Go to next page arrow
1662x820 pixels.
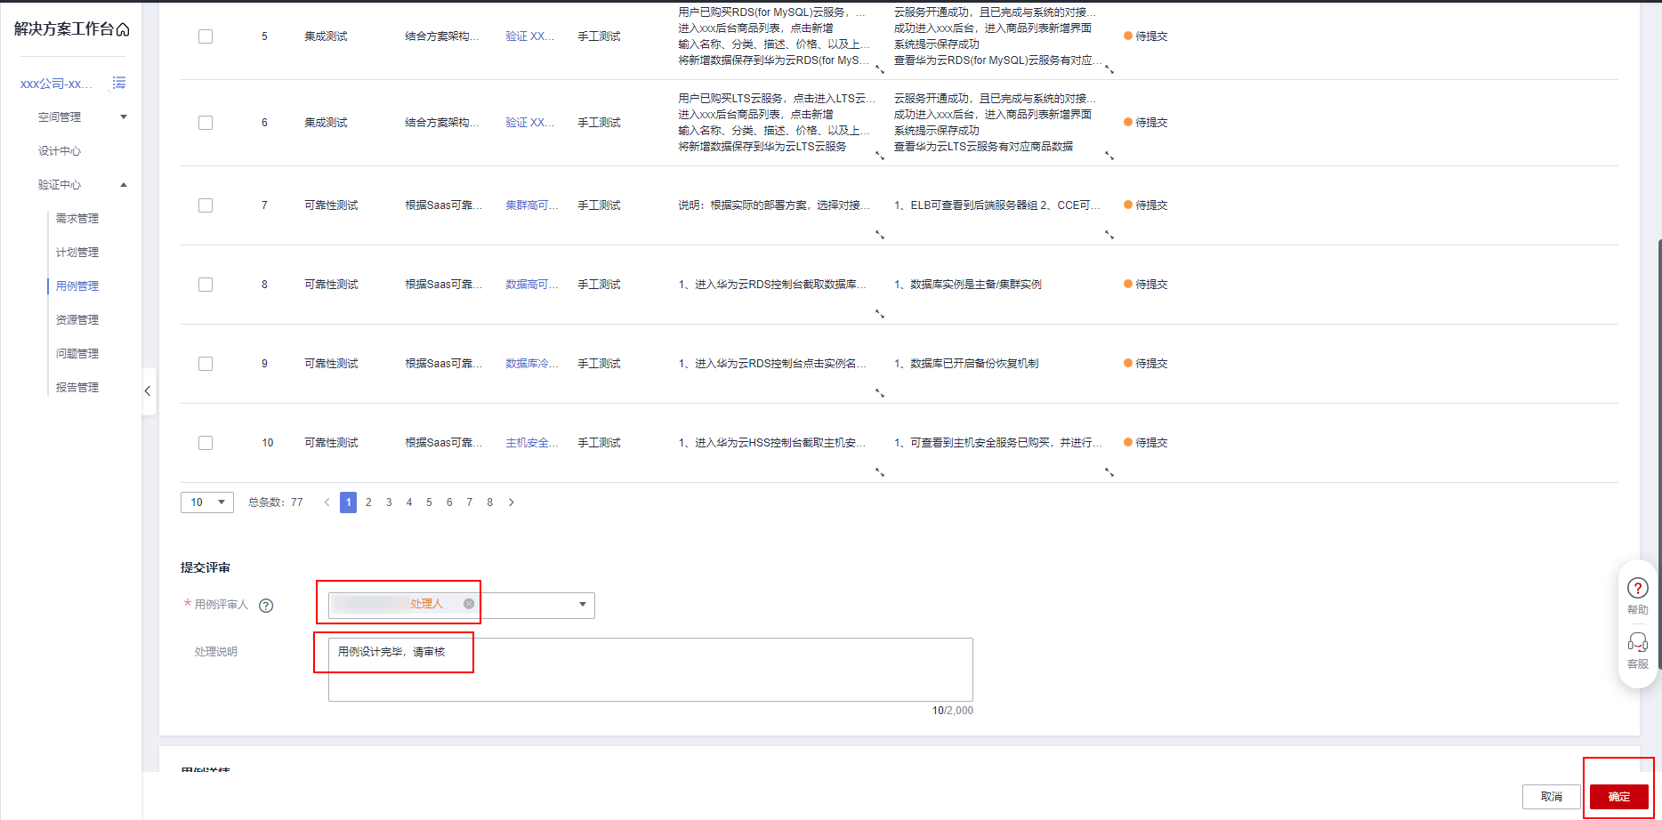[512, 502]
